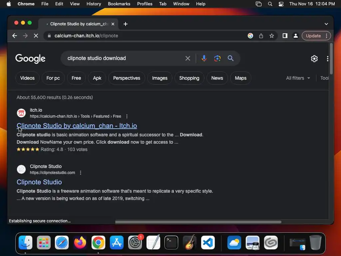Open Launchpad from the Dock
Image resolution: width=341 pixels, height=256 pixels.
tap(44, 242)
